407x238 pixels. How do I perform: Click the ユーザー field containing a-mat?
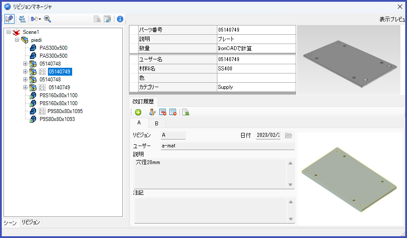click(x=227, y=146)
